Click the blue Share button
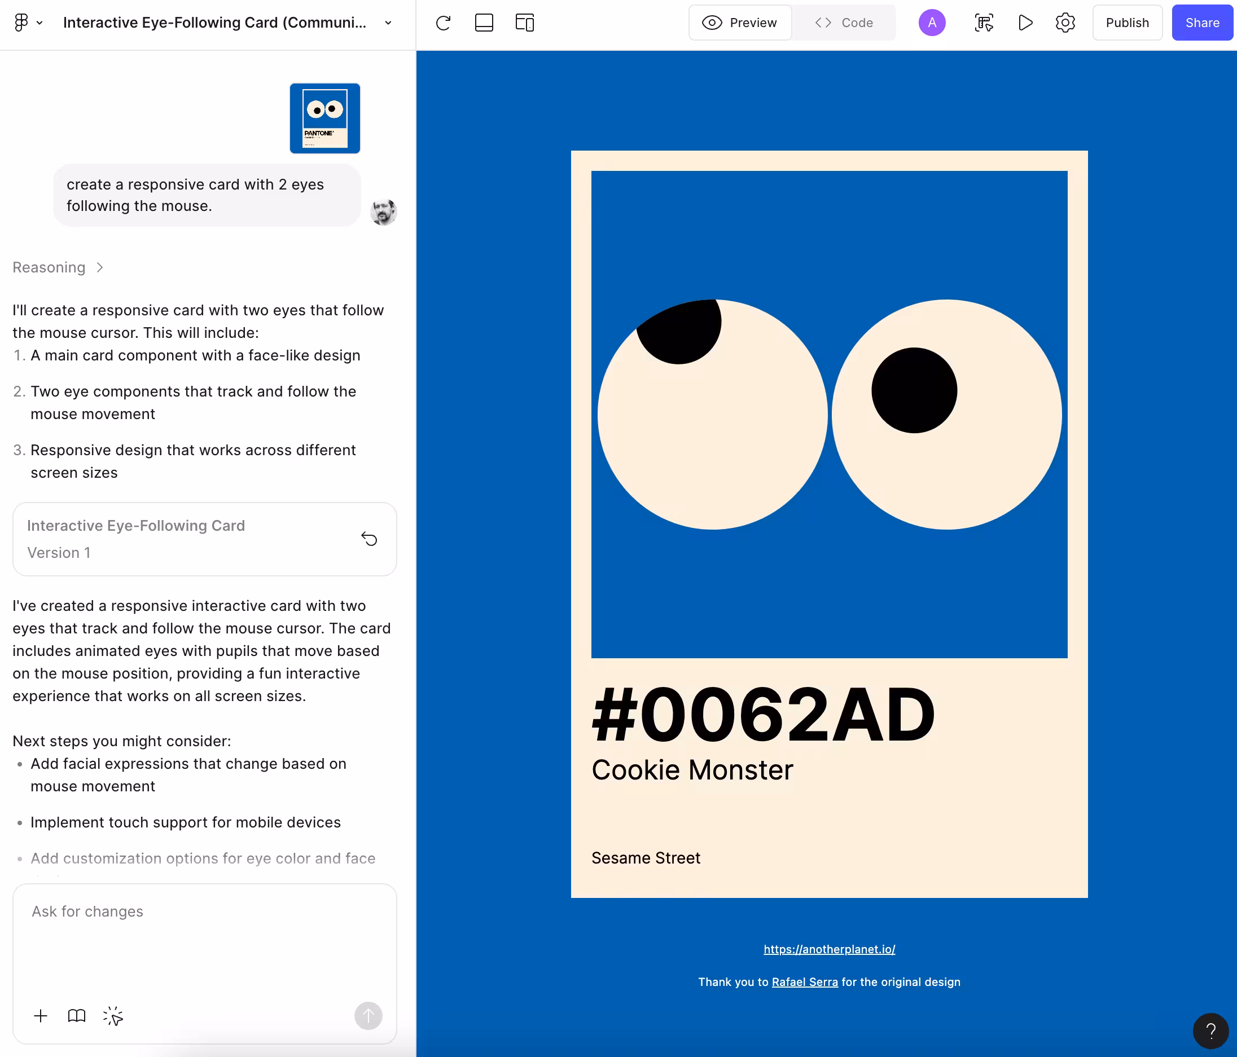1237x1057 pixels. (1202, 23)
